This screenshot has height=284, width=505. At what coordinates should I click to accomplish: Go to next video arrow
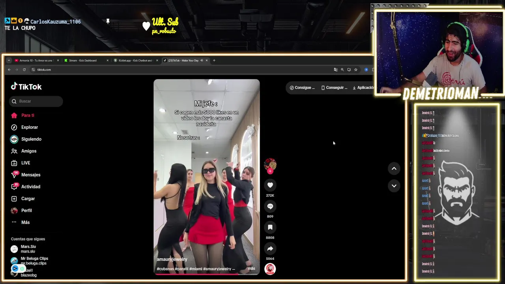394,186
